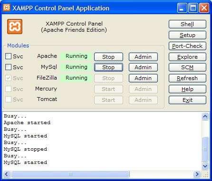Stop the Apache module
The image size is (212, 181).
108,57
